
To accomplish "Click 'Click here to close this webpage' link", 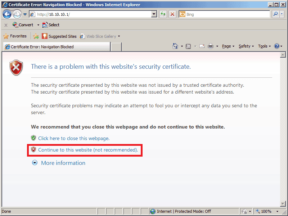I will coord(74,138).
